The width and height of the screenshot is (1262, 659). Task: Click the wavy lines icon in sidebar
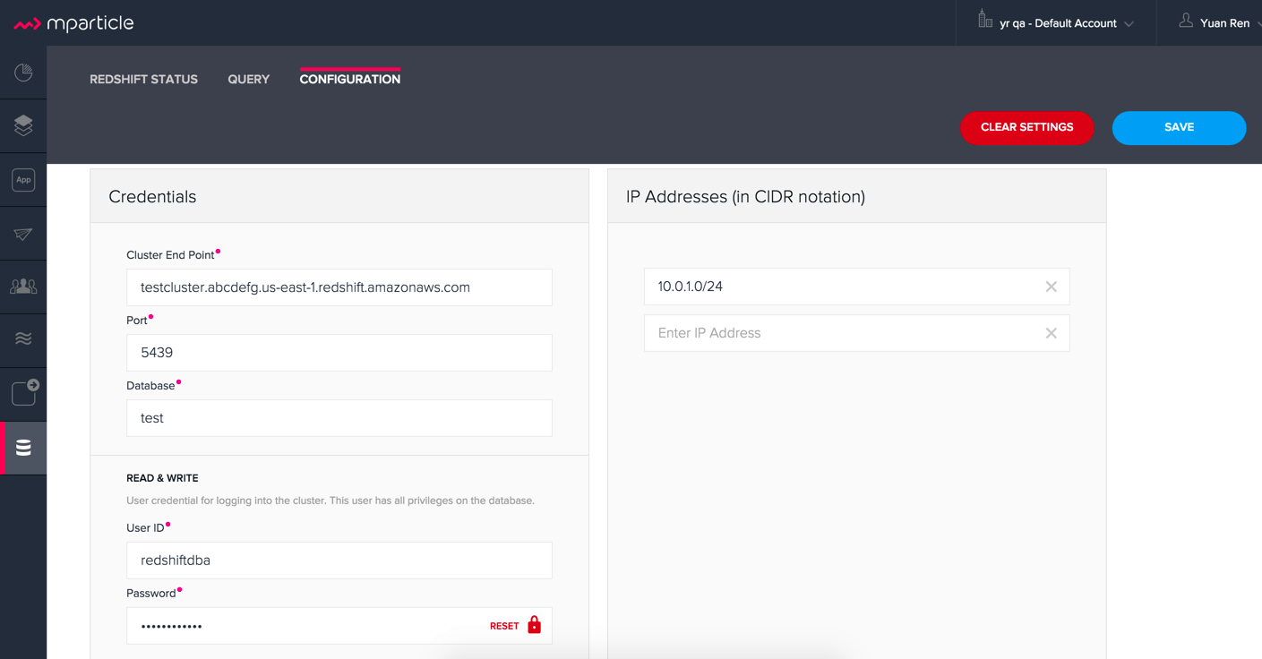pyautogui.click(x=23, y=338)
